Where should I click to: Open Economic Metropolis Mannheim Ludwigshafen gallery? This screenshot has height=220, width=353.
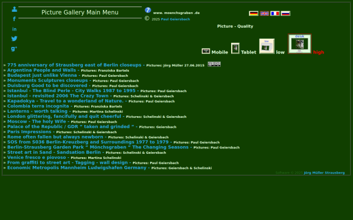pyautogui.click(x=76, y=168)
